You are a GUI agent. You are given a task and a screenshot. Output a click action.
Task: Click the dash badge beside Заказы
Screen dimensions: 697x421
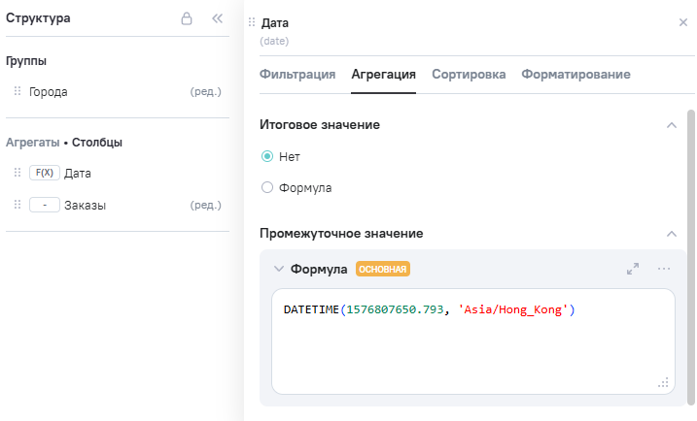coord(45,206)
